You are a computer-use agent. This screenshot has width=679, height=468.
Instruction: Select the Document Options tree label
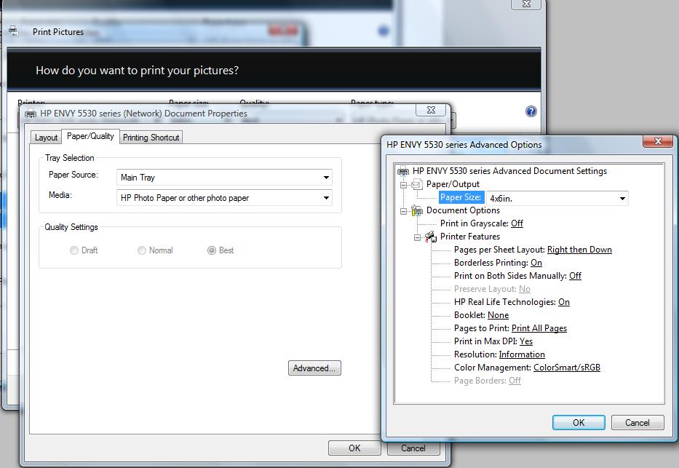click(463, 210)
